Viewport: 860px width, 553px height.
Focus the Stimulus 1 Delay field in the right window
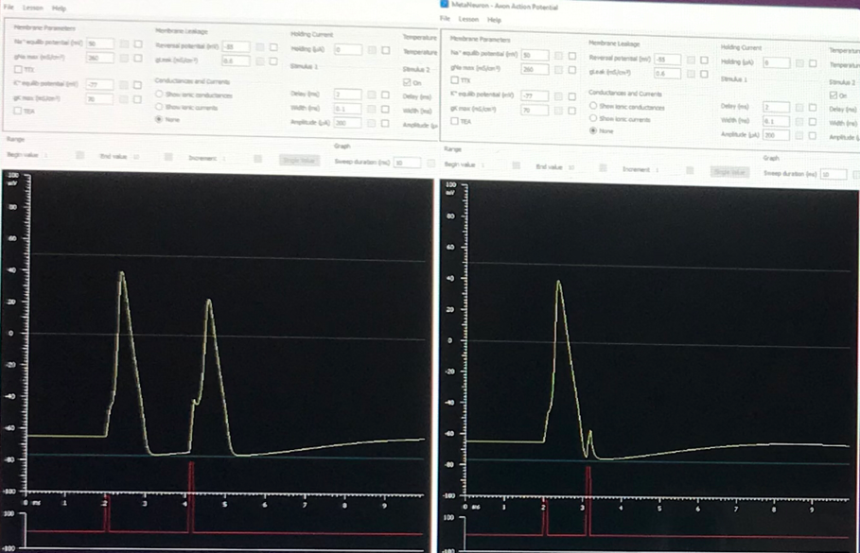776,106
